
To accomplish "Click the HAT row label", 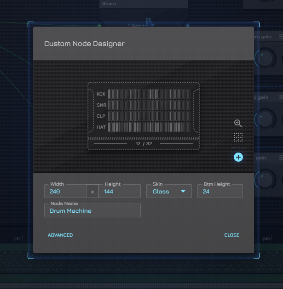I will point(101,127).
